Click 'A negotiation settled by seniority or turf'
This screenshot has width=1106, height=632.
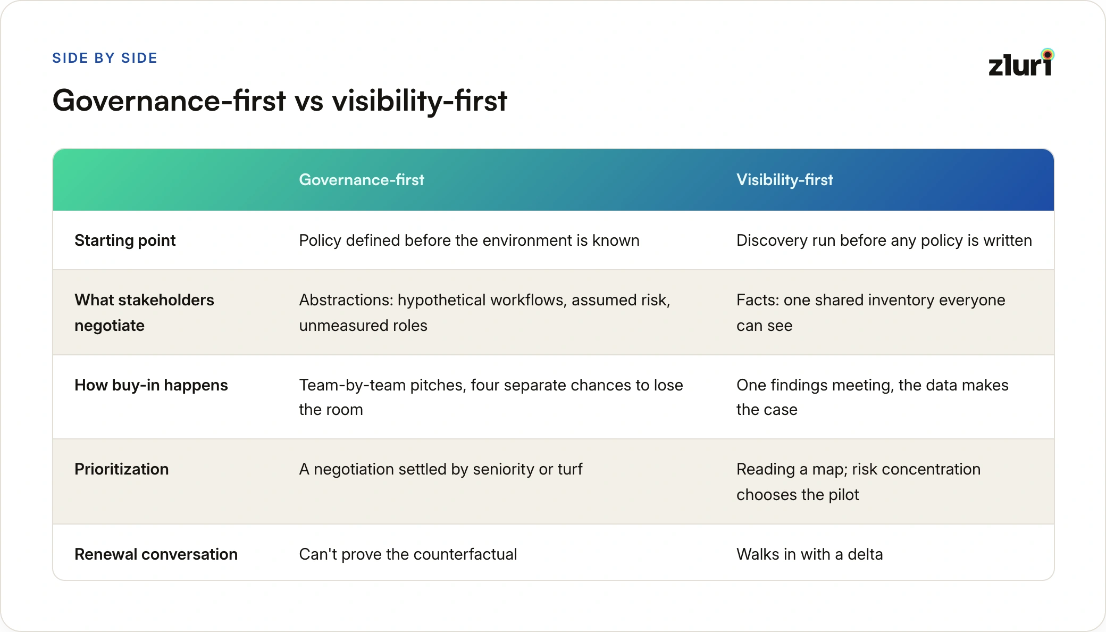coord(441,469)
